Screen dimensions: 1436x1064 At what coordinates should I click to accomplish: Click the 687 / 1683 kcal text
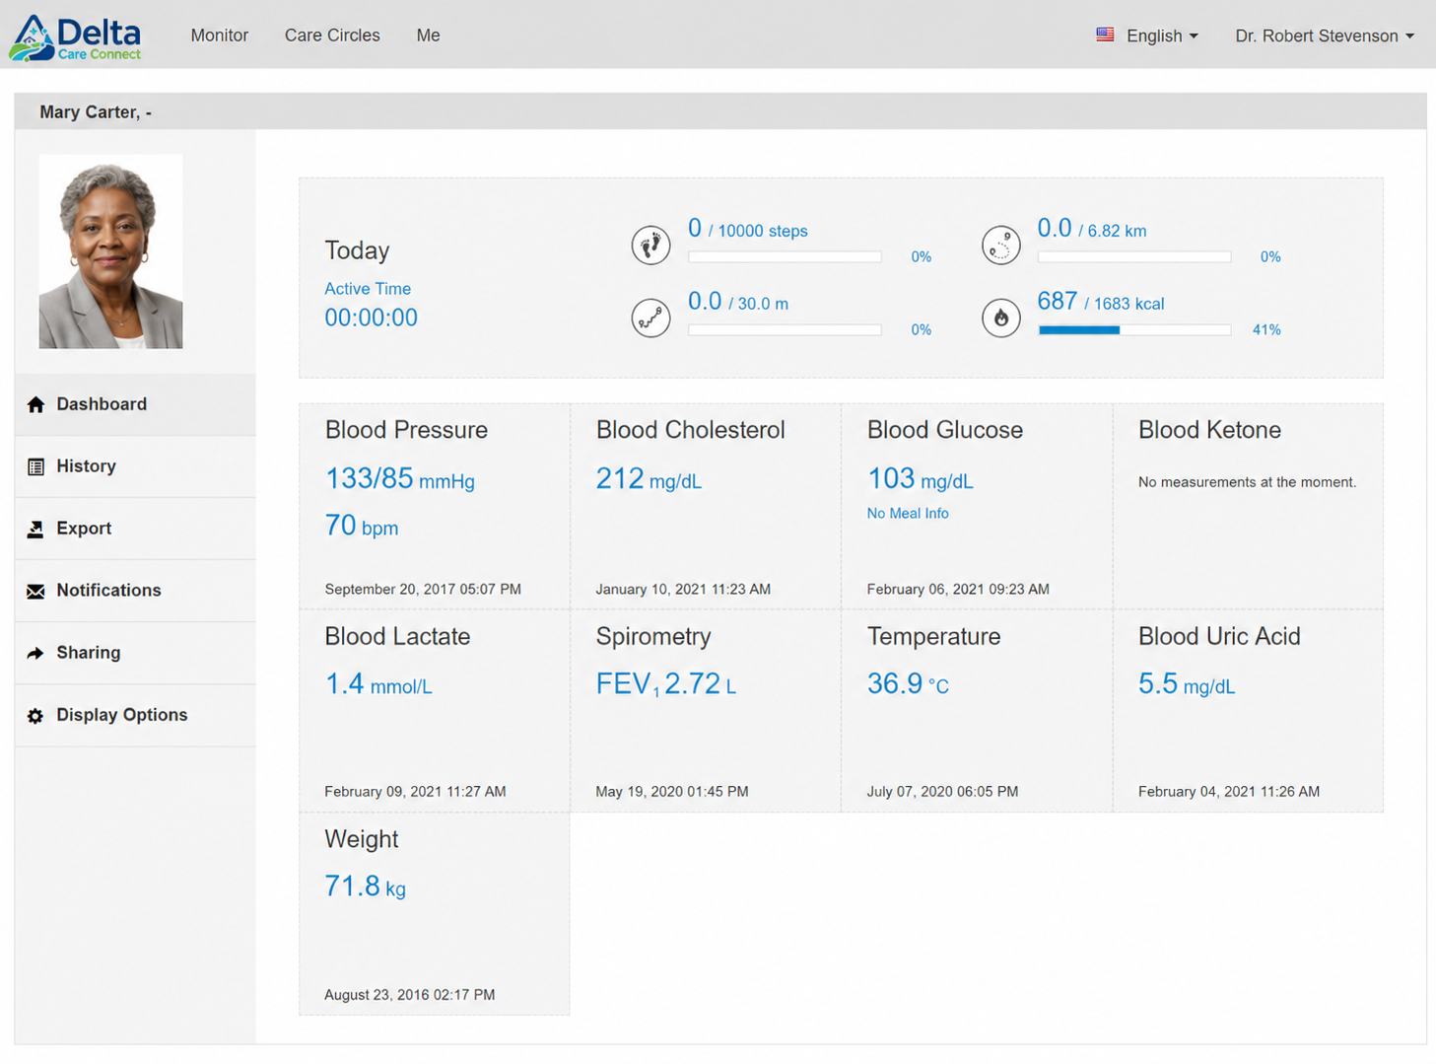point(1101,302)
